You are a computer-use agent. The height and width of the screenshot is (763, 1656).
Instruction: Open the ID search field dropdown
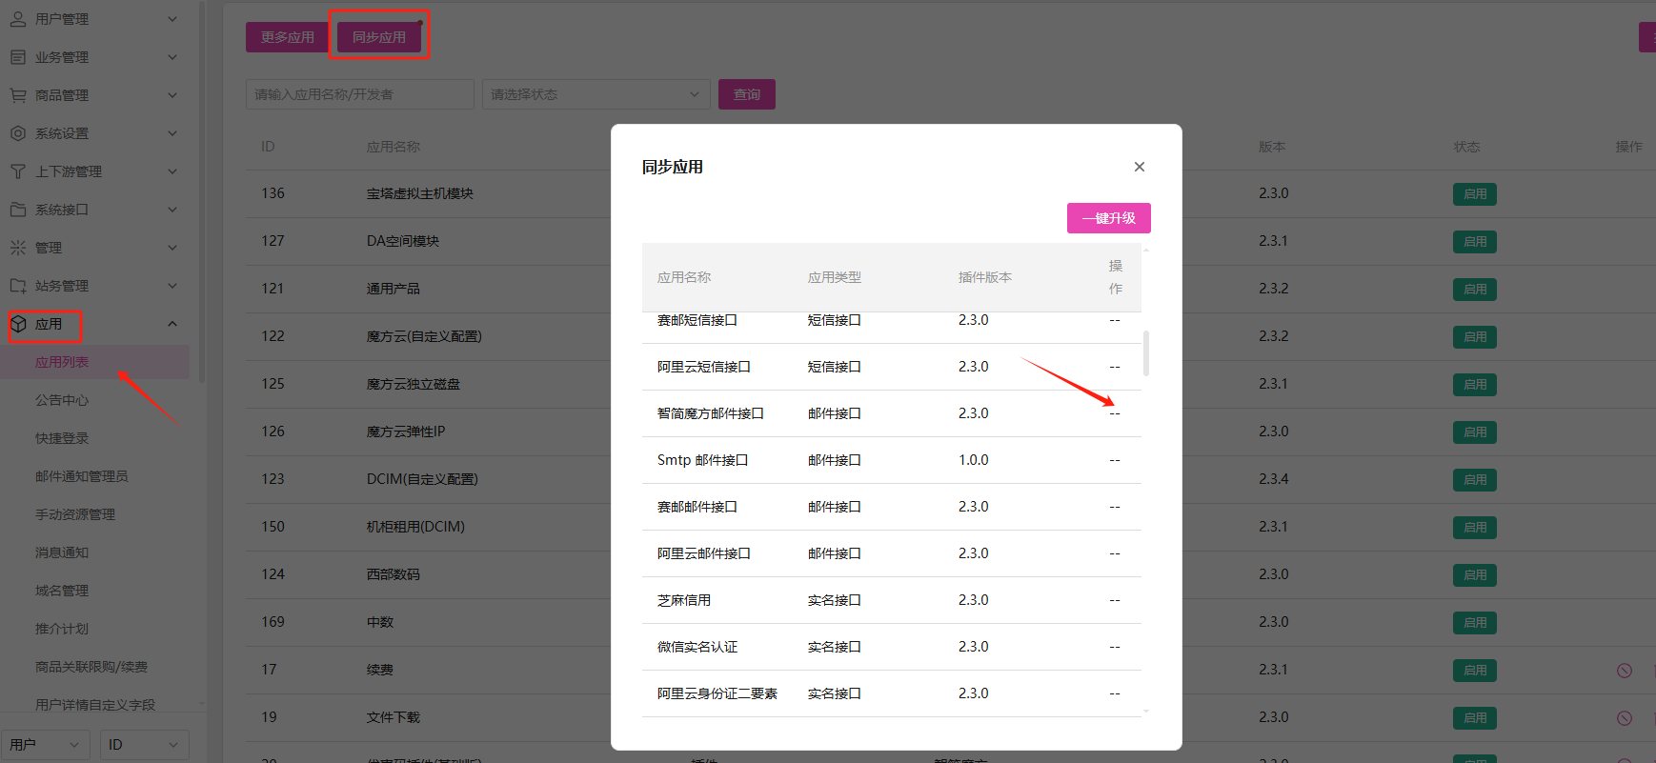(145, 745)
